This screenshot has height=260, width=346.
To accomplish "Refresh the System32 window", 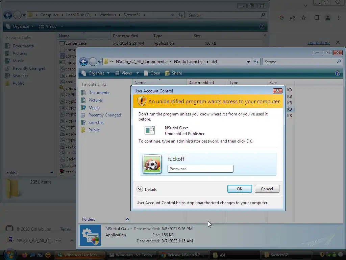I will (x=180, y=15).
